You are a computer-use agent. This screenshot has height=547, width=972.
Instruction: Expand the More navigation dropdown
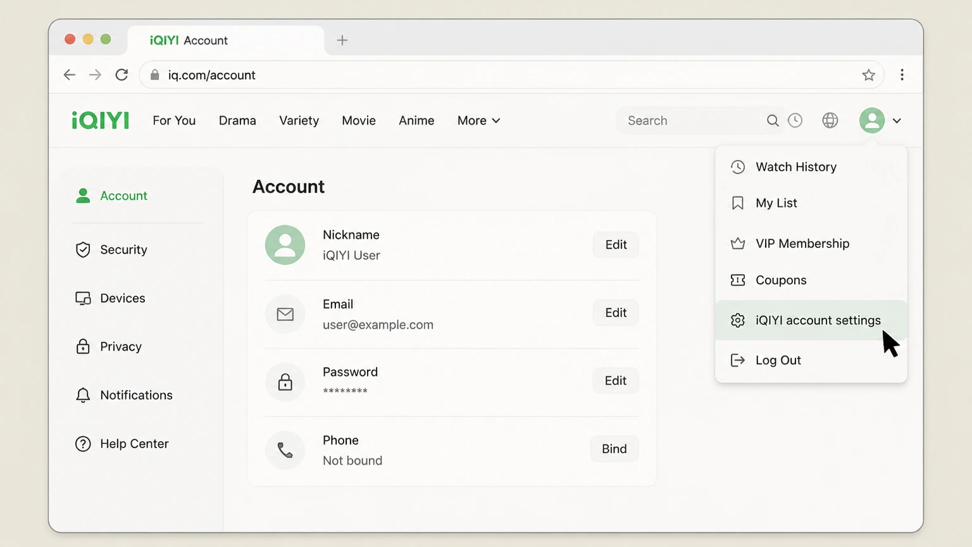coord(479,120)
